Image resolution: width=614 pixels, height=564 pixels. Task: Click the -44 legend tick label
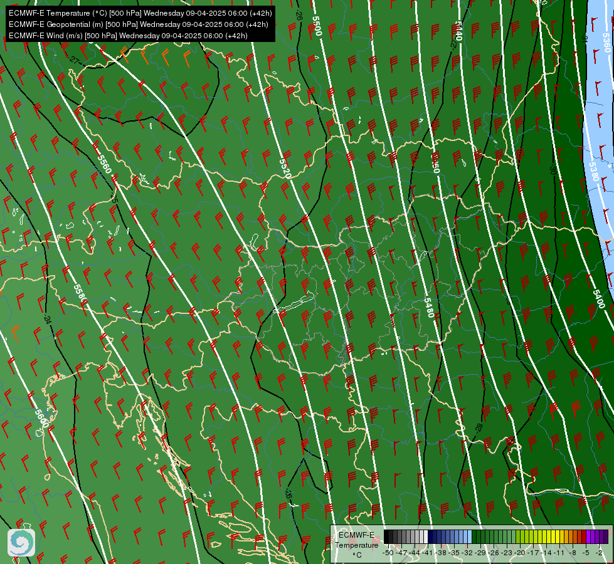415,553
